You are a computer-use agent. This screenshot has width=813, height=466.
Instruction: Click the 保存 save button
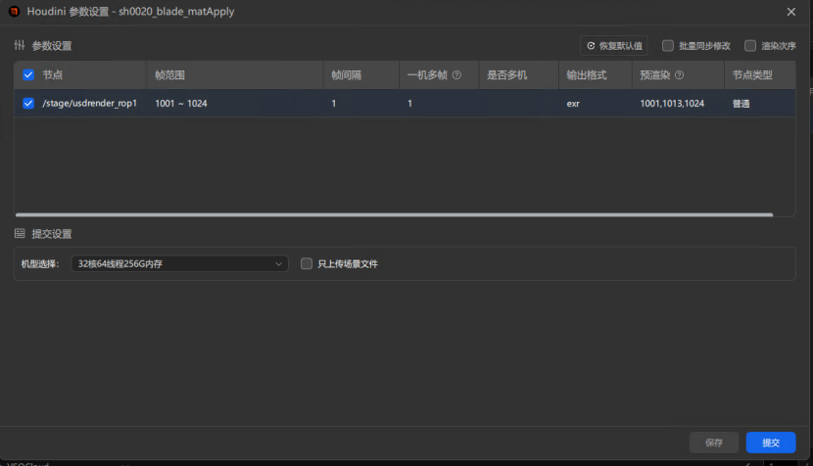714,443
